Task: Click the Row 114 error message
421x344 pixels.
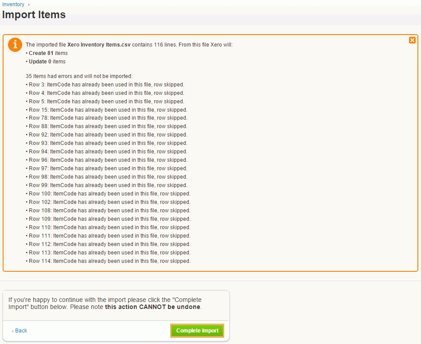Action: point(108,261)
